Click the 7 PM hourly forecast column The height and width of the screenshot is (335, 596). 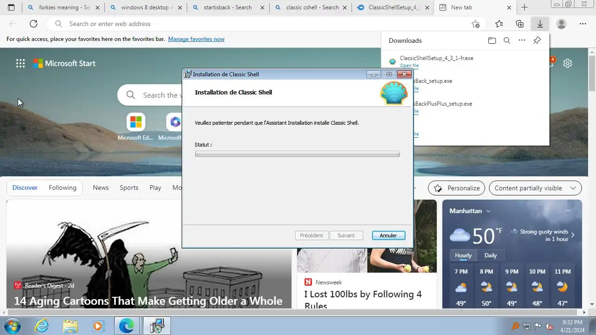point(461,288)
